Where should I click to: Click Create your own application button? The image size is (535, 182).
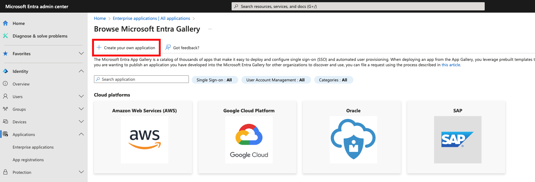[x=126, y=48]
